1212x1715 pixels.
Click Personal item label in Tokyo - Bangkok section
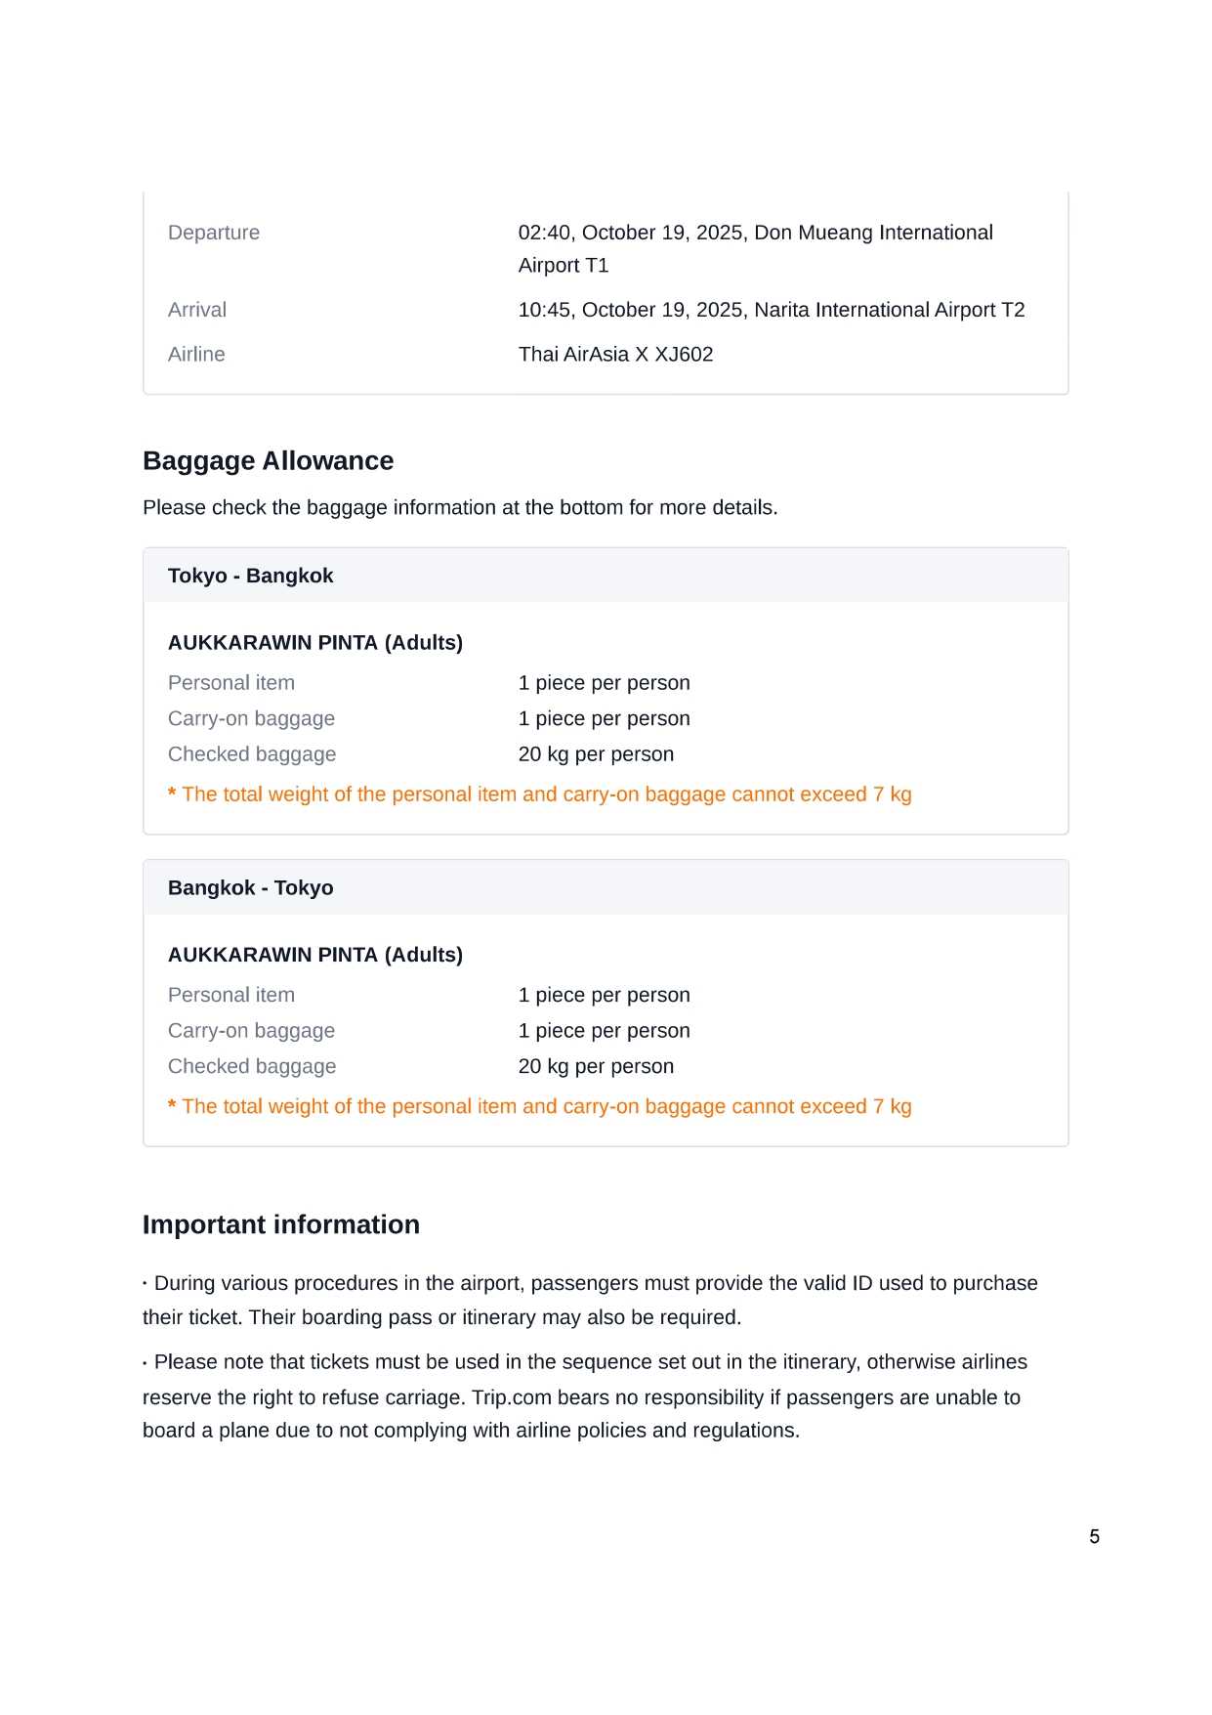pos(231,683)
